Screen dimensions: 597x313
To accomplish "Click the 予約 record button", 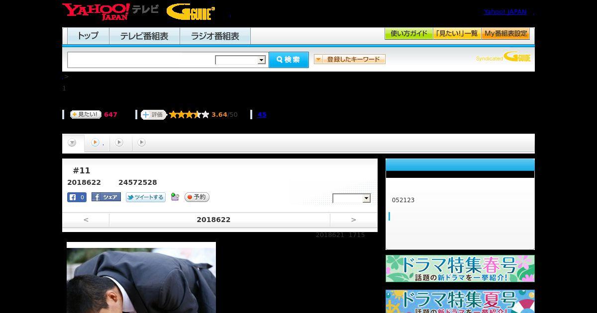I will [197, 197].
